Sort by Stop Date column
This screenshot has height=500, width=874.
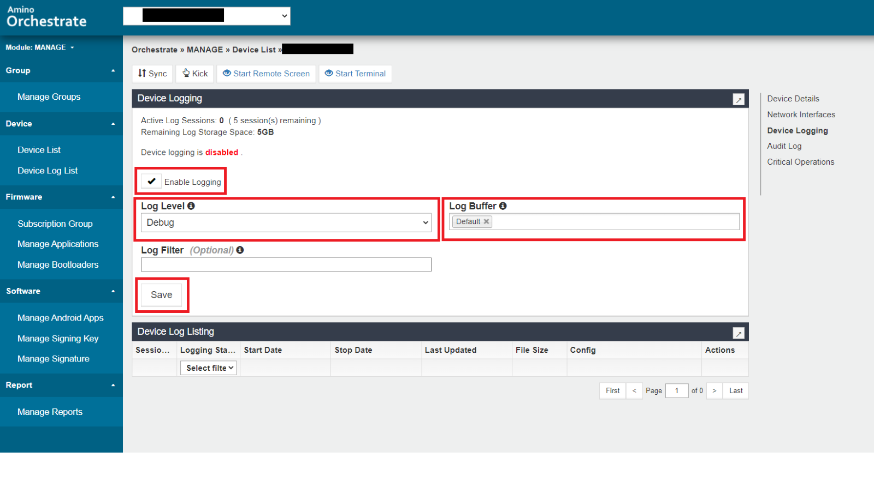(353, 350)
